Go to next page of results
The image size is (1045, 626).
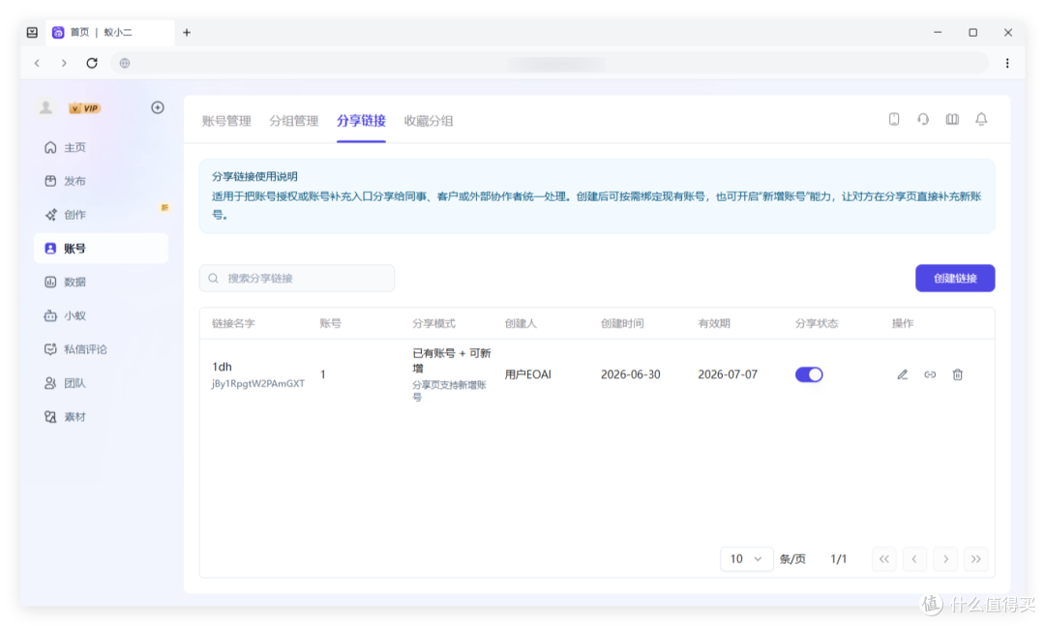945,558
